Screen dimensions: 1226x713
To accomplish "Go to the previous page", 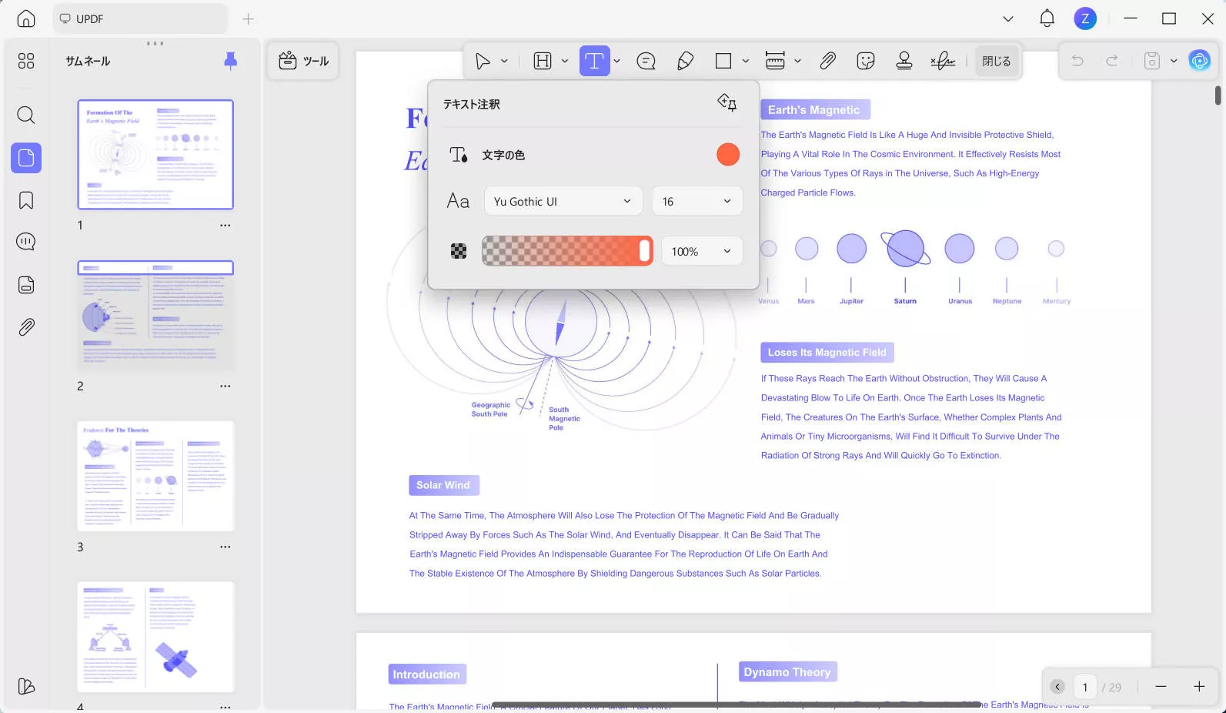I will (1057, 687).
